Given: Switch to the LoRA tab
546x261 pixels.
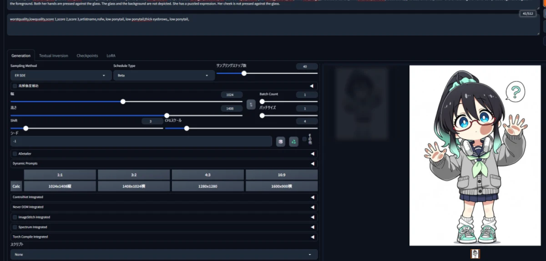Looking at the screenshot, I should click(111, 55).
